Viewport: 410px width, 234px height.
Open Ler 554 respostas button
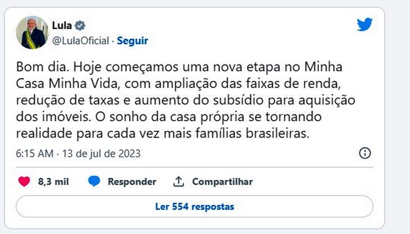(x=194, y=207)
